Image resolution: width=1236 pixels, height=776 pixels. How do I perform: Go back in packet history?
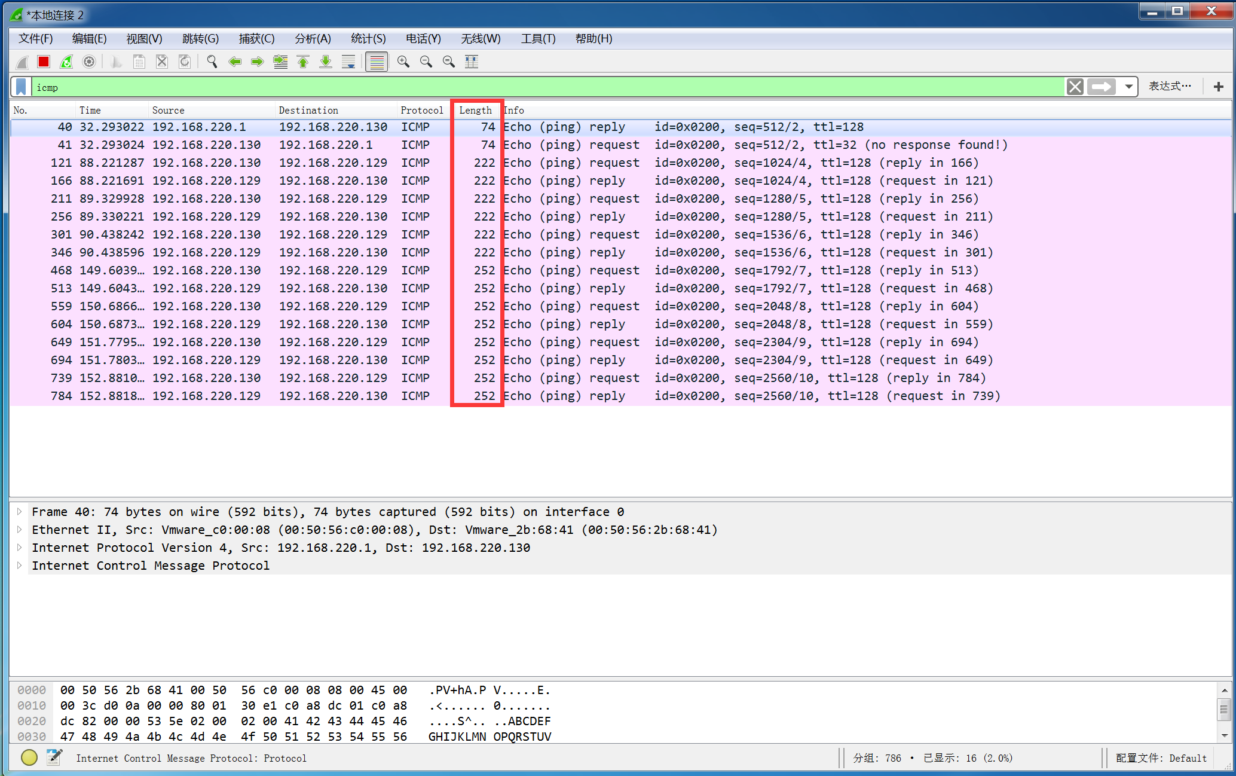pos(235,62)
